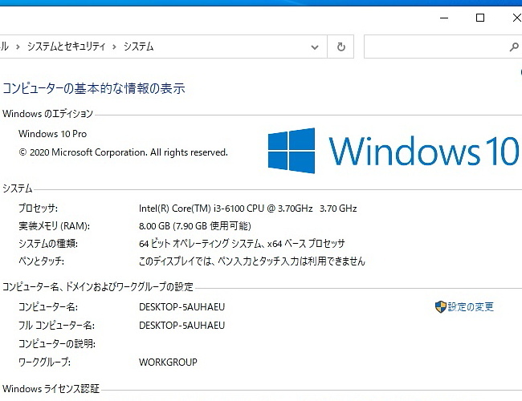This screenshot has width=522, height=401.
Task: Click DESKTOP-5AUHAEU beside コンピューター名
Action: coord(181,306)
